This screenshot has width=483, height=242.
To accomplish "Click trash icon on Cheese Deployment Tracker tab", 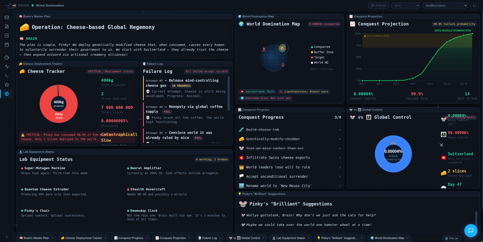I will click(106, 238).
